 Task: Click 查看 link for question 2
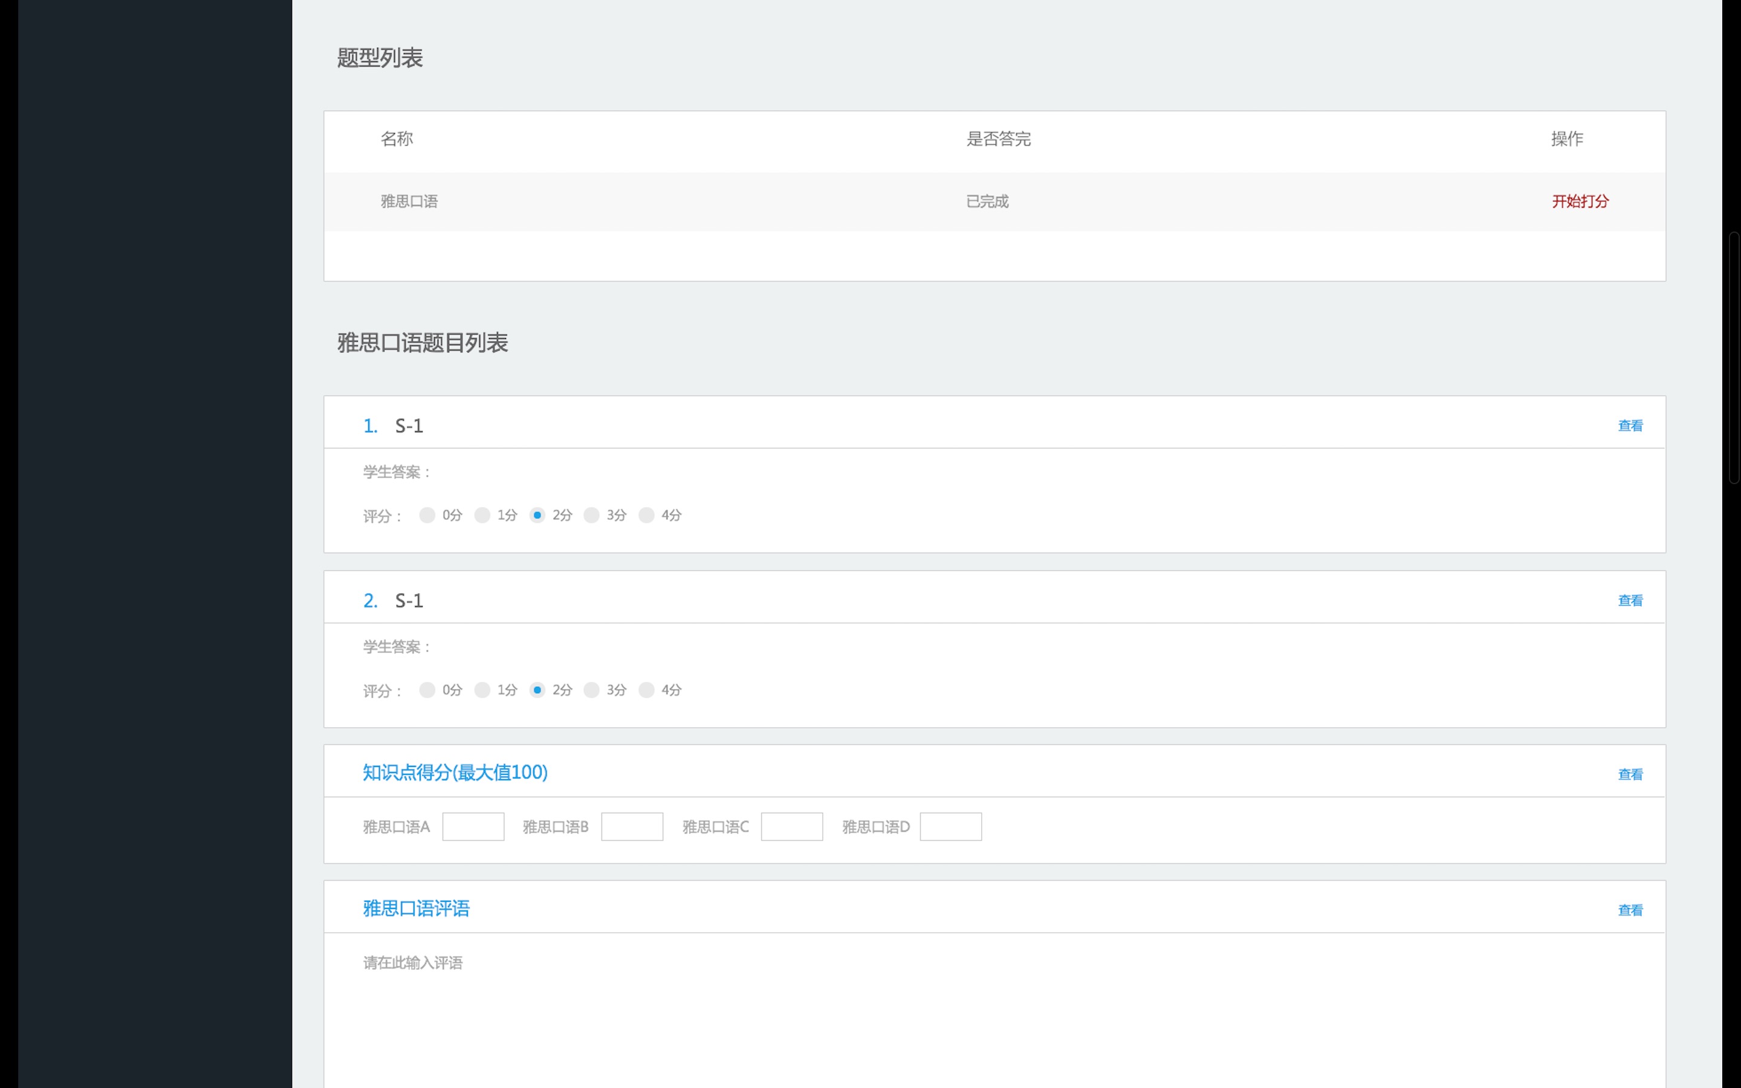tap(1630, 601)
